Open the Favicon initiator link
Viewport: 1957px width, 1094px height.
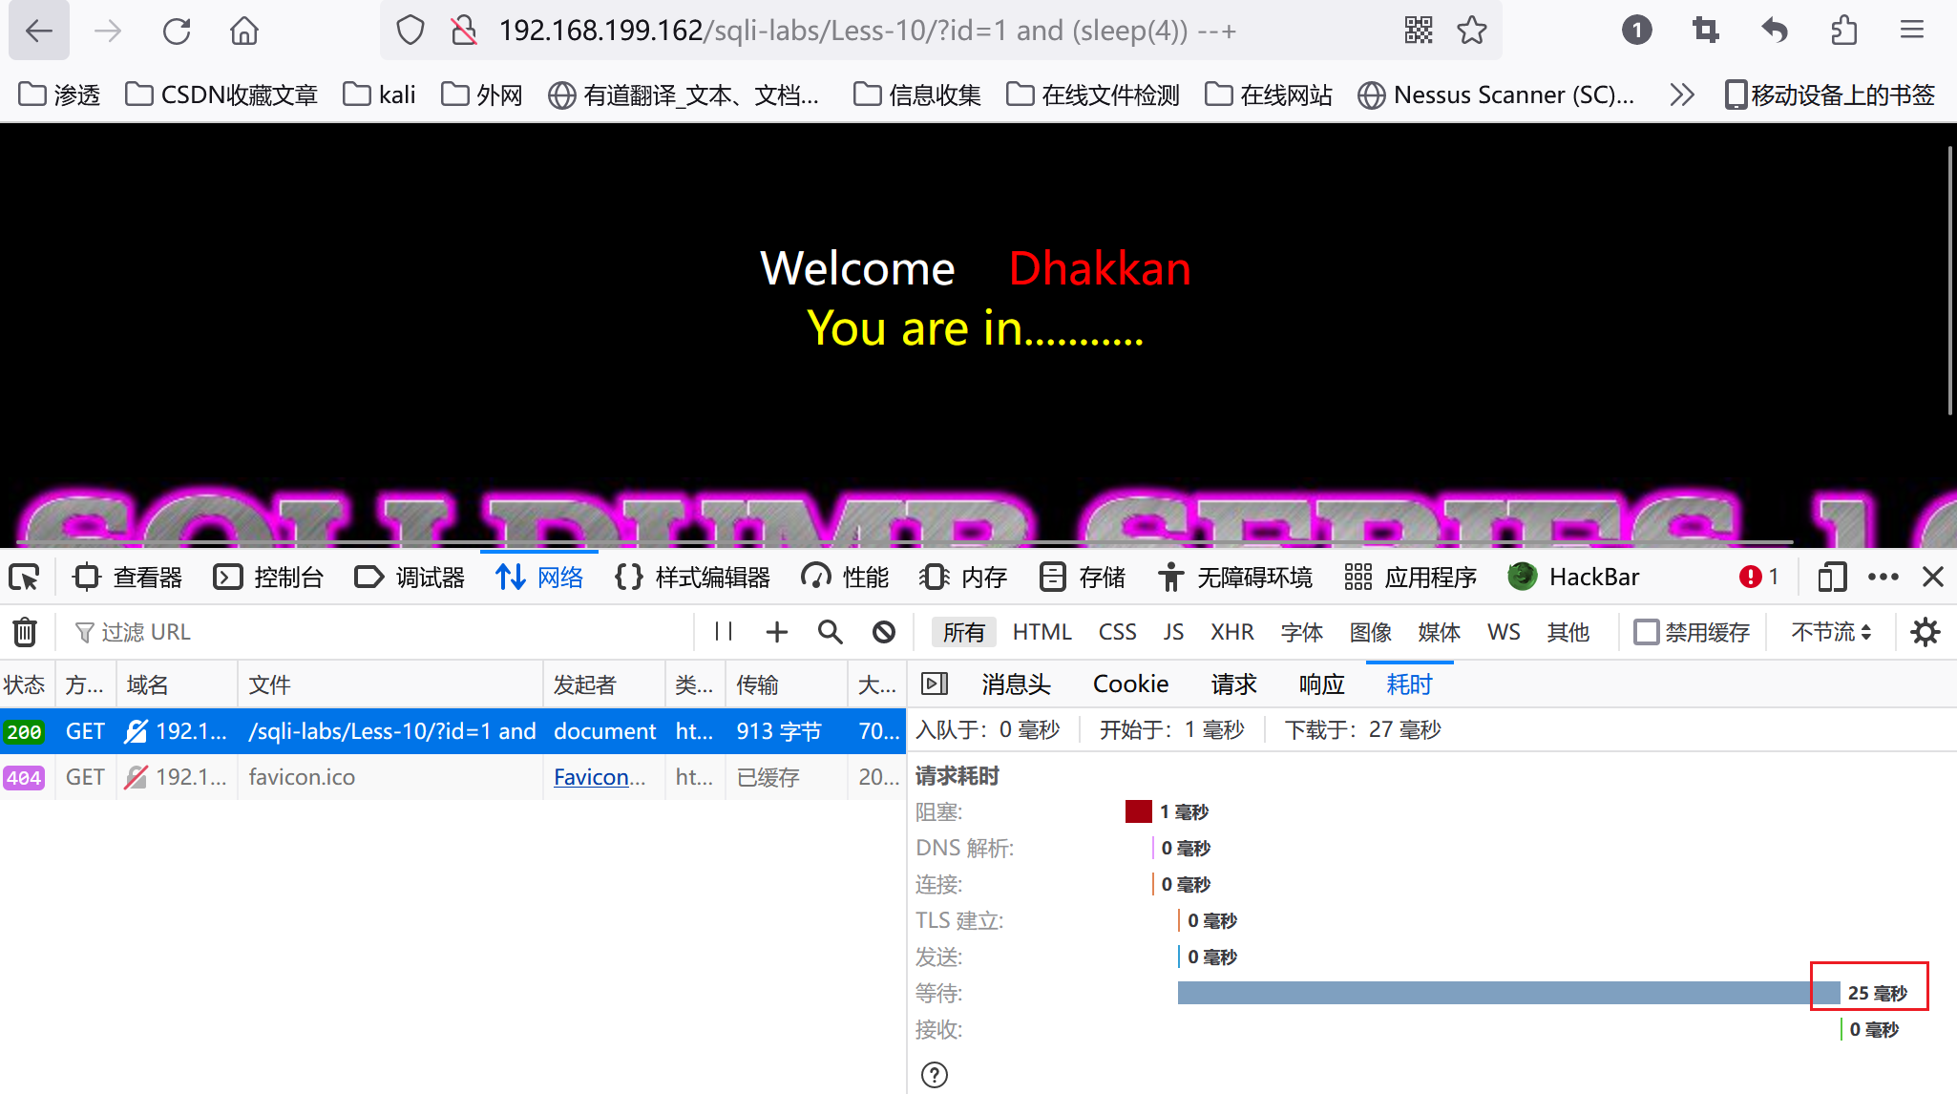click(x=600, y=777)
